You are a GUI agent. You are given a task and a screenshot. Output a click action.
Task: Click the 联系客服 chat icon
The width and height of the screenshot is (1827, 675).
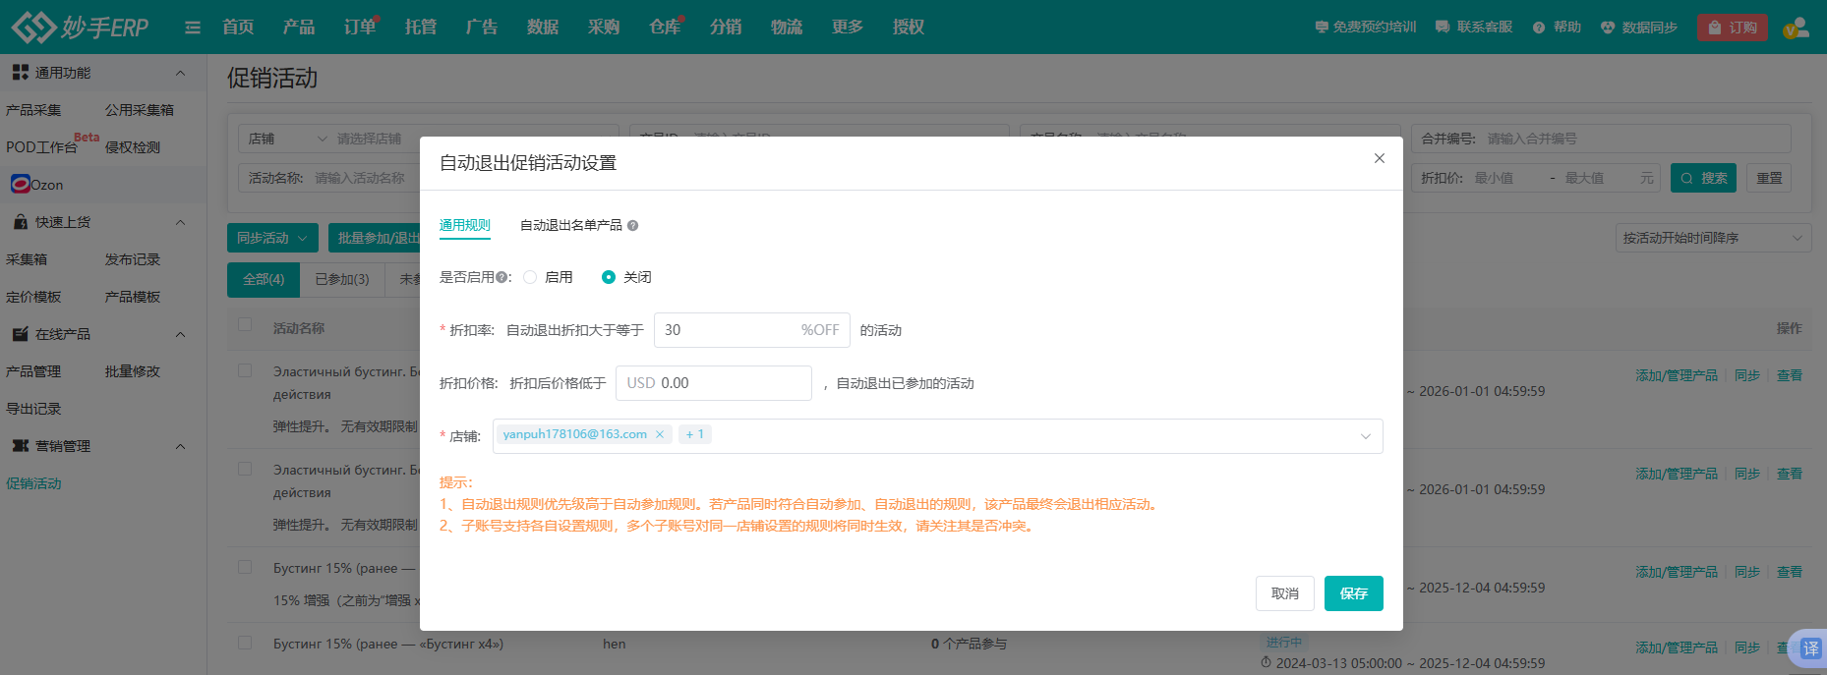coord(1443,28)
